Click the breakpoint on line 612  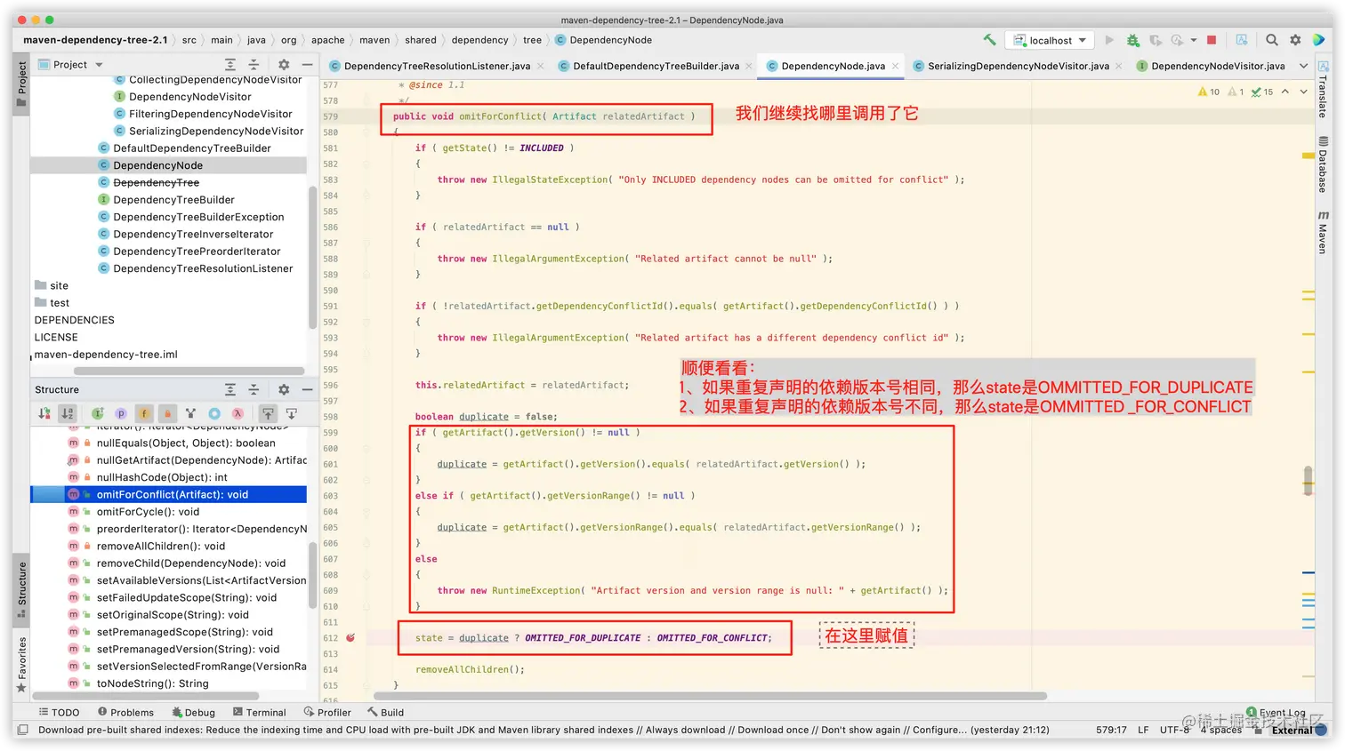click(x=350, y=637)
